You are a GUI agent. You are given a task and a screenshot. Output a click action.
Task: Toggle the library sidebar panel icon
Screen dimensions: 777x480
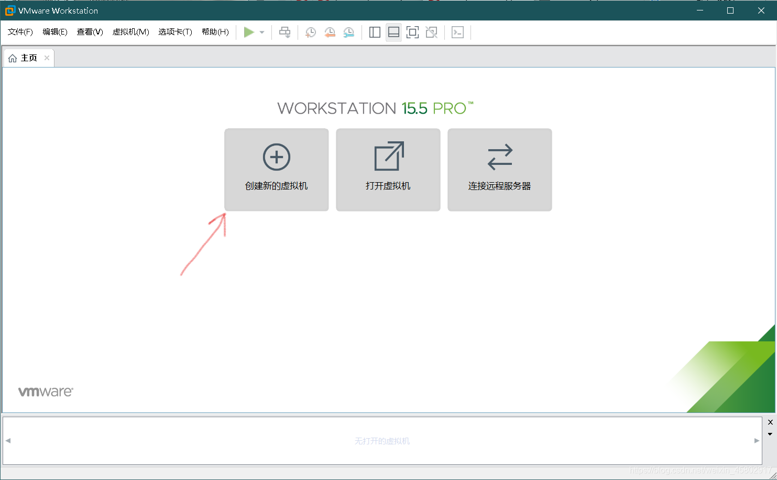375,32
